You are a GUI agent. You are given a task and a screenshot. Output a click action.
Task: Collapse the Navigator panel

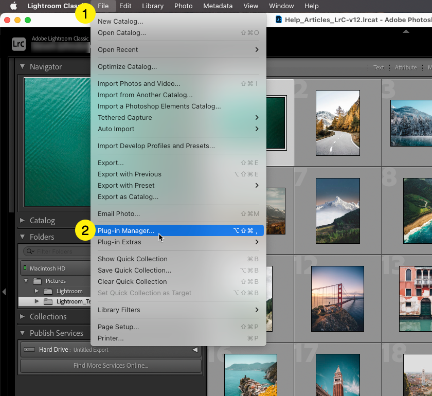[x=22, y=66]
